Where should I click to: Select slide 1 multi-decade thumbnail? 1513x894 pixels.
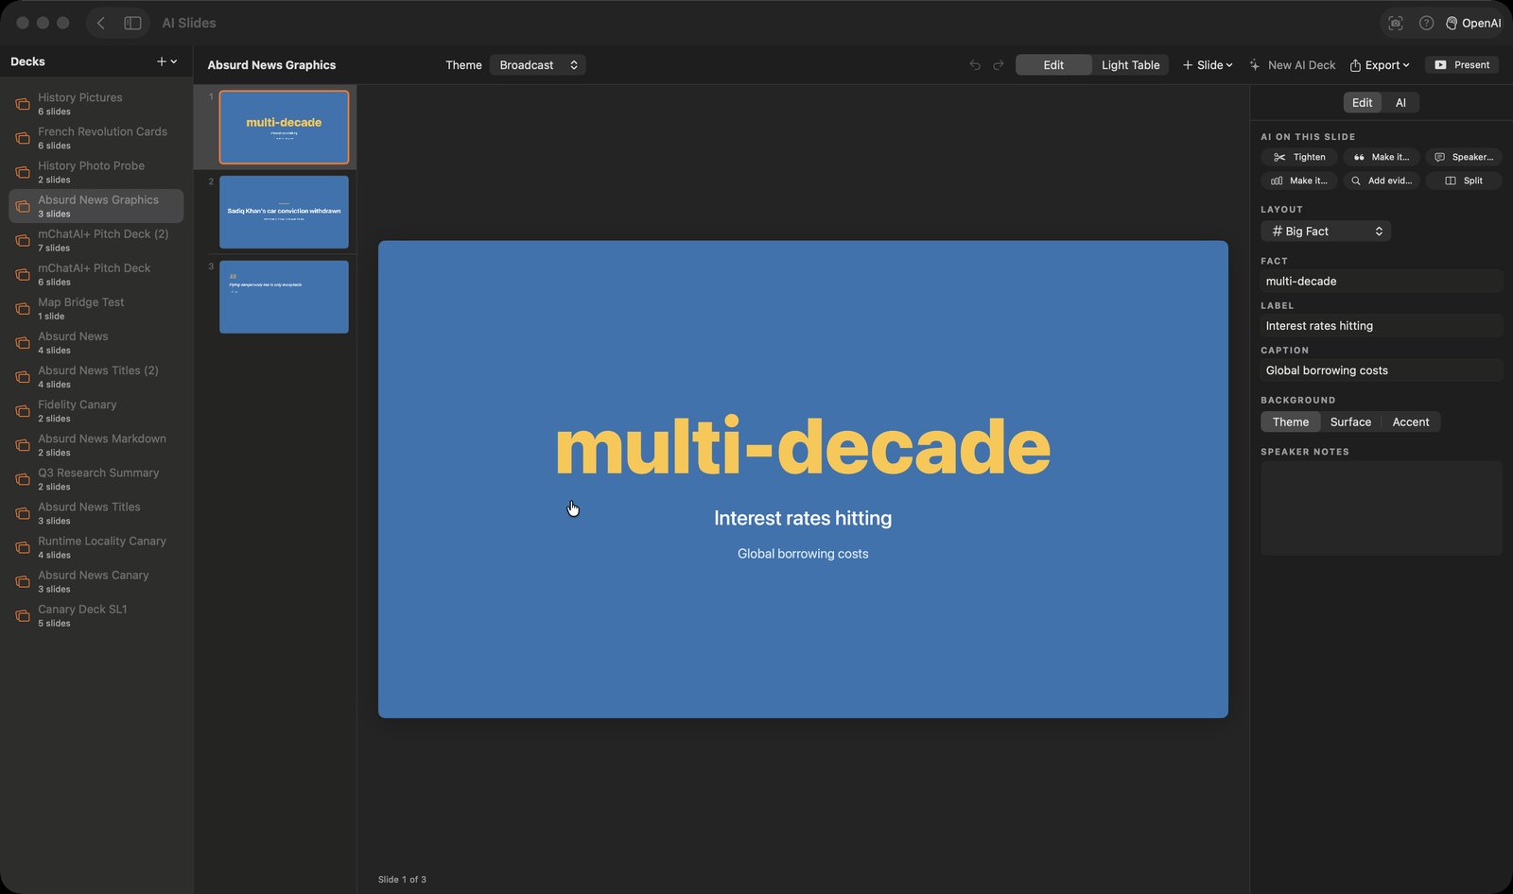(284, 127)
